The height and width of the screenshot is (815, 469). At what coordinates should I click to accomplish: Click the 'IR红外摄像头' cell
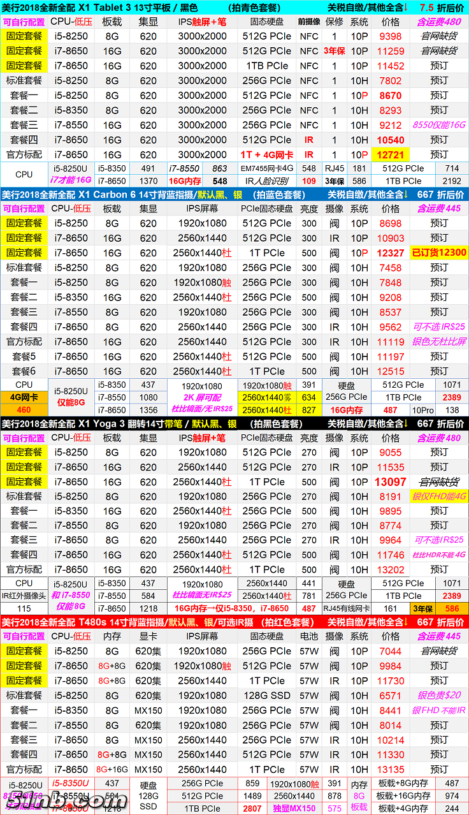(x=24, y=596)
